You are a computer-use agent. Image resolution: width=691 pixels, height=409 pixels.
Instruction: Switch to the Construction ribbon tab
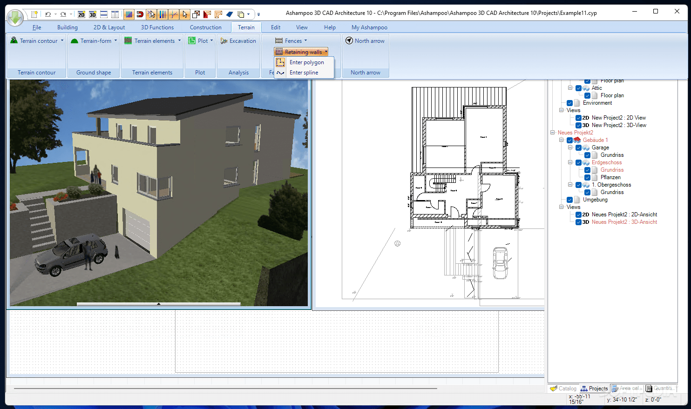pyautogui.click(x=205, y=27)
